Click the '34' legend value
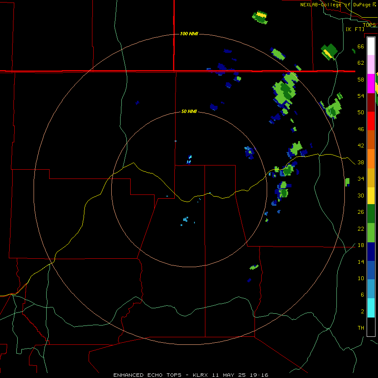 coord(361,179)
